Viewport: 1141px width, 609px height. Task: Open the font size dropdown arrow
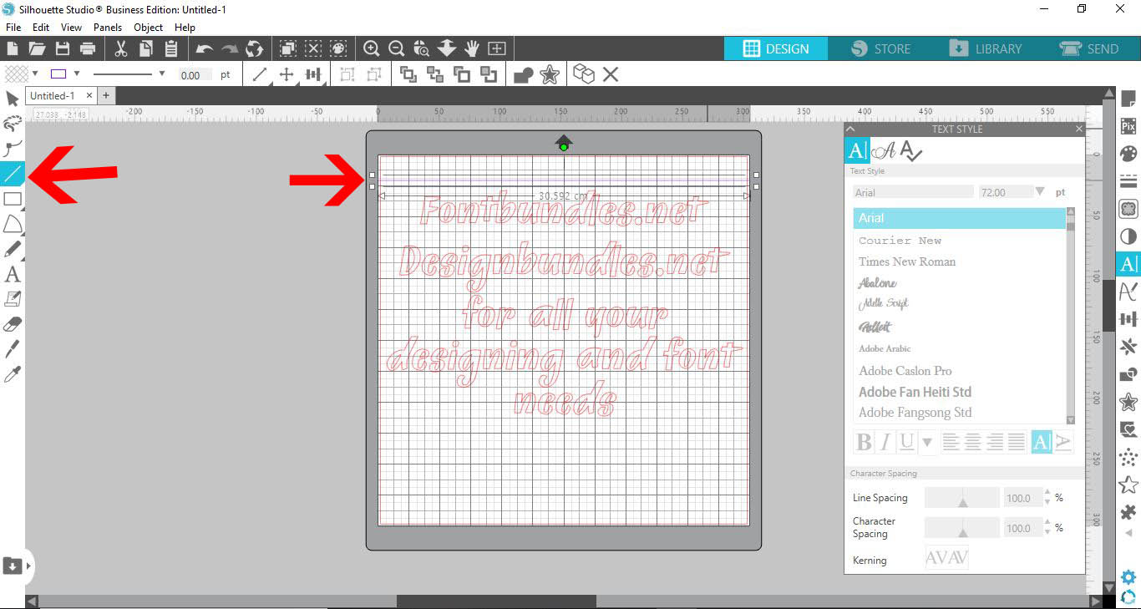click(x=1040, y=191)
